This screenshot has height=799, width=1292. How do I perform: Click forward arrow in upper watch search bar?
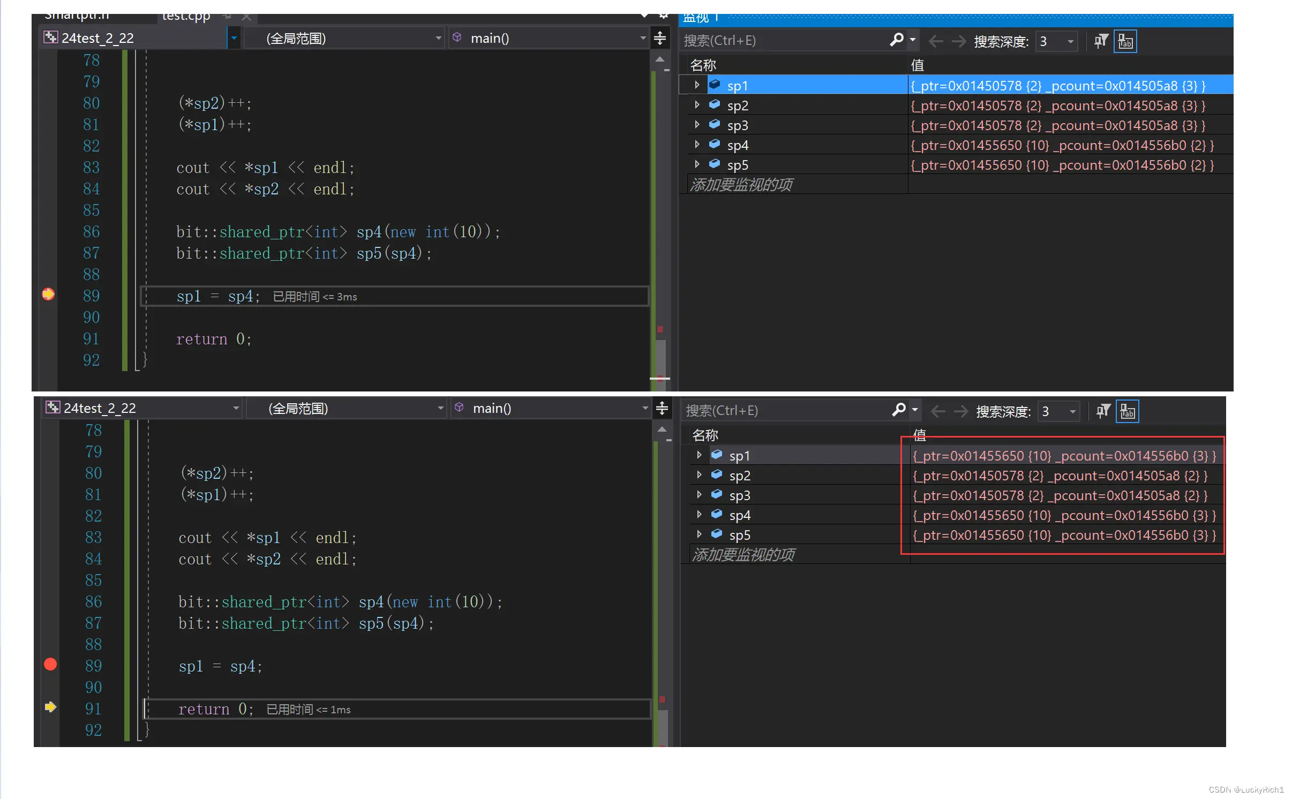click(x=959, y=41)
